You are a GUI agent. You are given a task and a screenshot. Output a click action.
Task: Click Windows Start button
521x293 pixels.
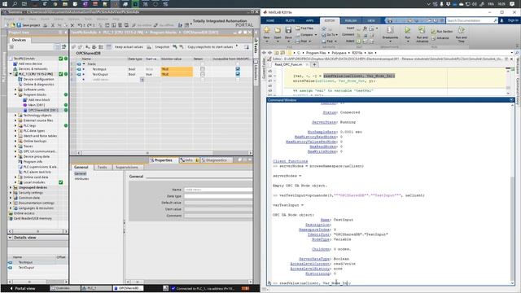point(5,4)
